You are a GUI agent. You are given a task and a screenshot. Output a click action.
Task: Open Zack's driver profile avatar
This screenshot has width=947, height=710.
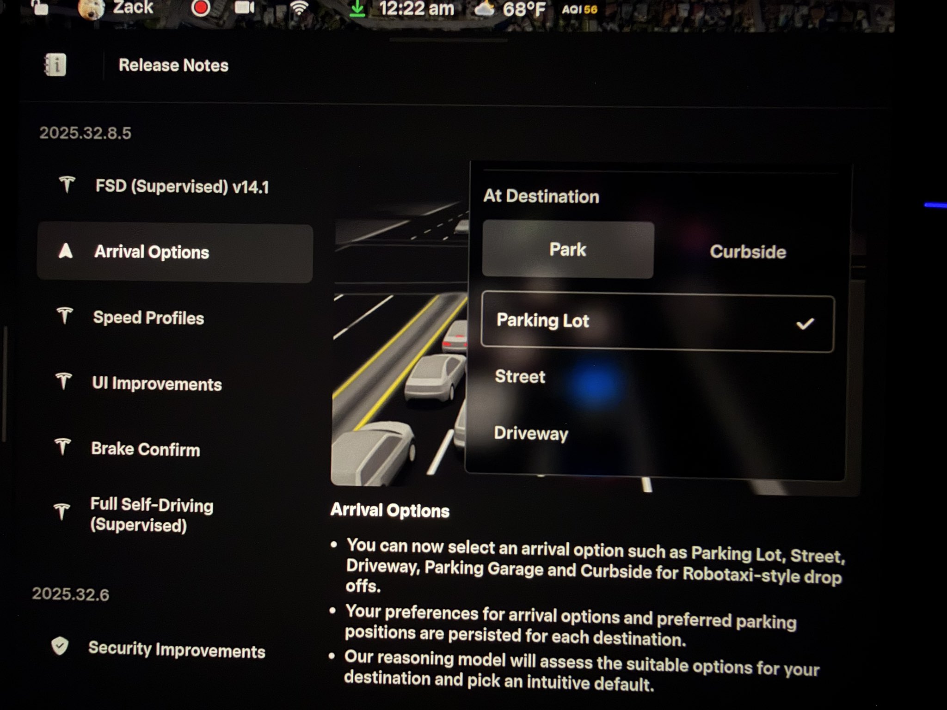(91, 9)
